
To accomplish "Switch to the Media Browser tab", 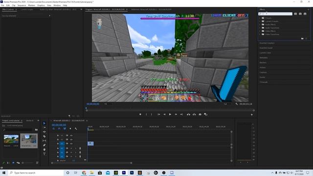I will coord(30,121).
